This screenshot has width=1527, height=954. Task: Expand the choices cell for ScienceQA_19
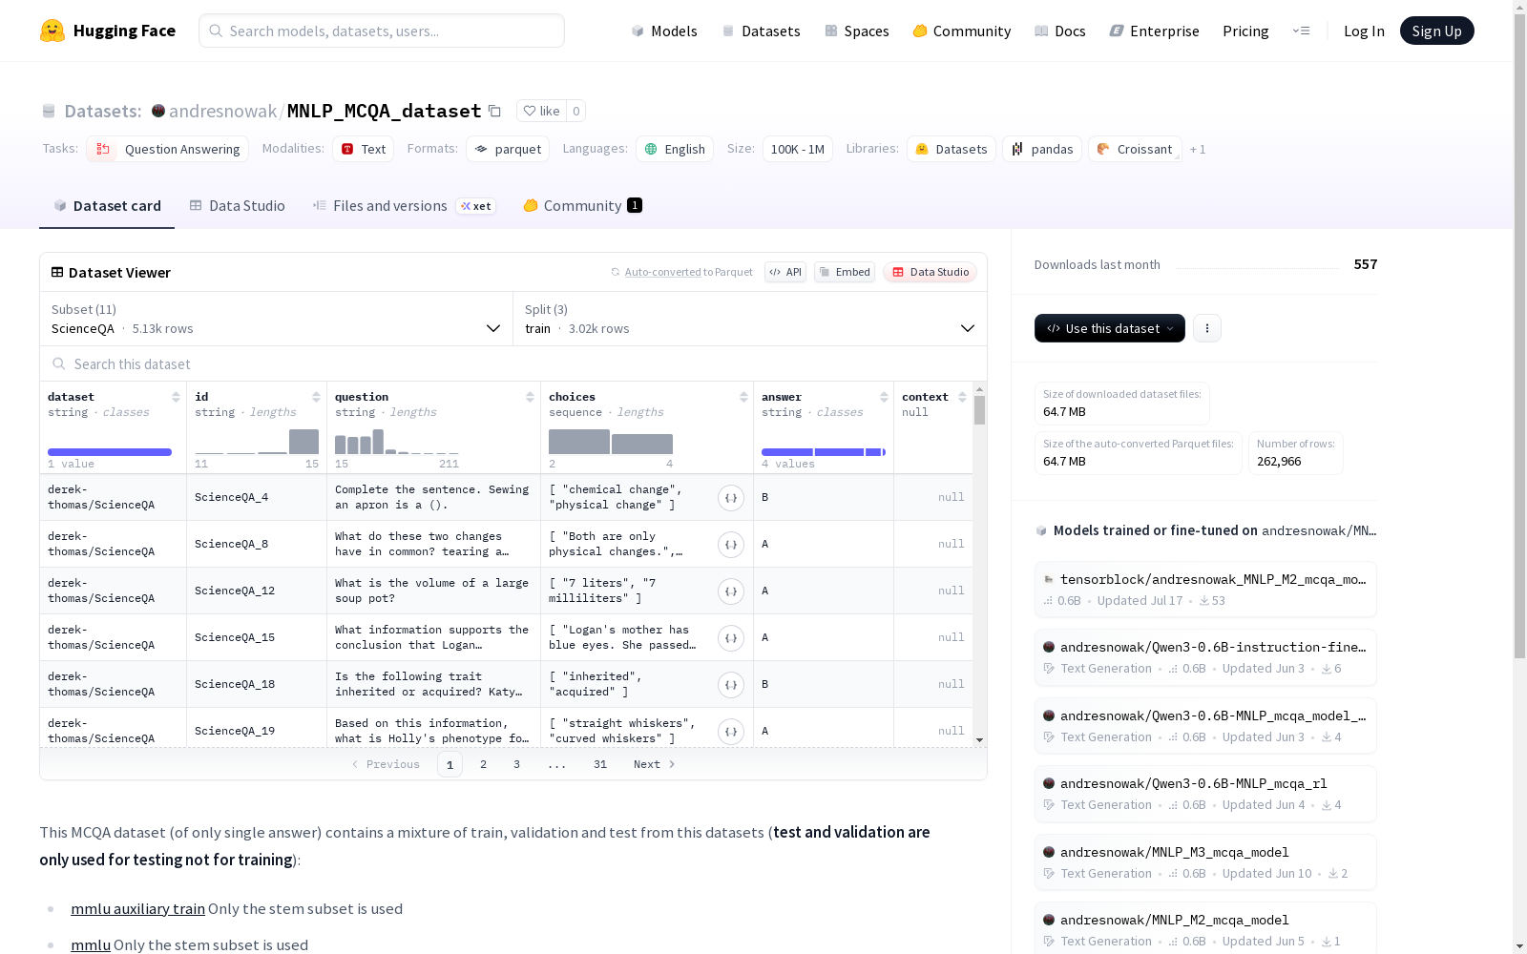coord(731,731)
